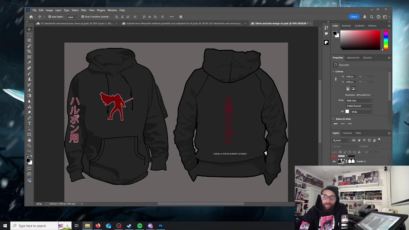Click the Share button
409x230 pixels.
point(354,17)
